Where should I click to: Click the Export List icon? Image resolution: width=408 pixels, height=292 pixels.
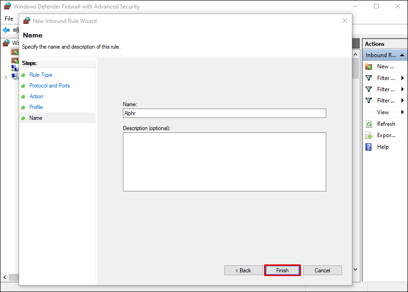click(x=369, y=135)
